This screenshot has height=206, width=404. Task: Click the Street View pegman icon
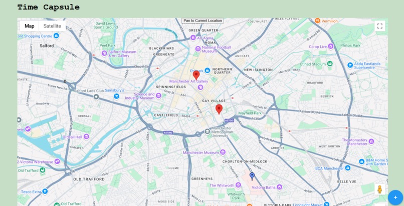[x=379, y=189]
